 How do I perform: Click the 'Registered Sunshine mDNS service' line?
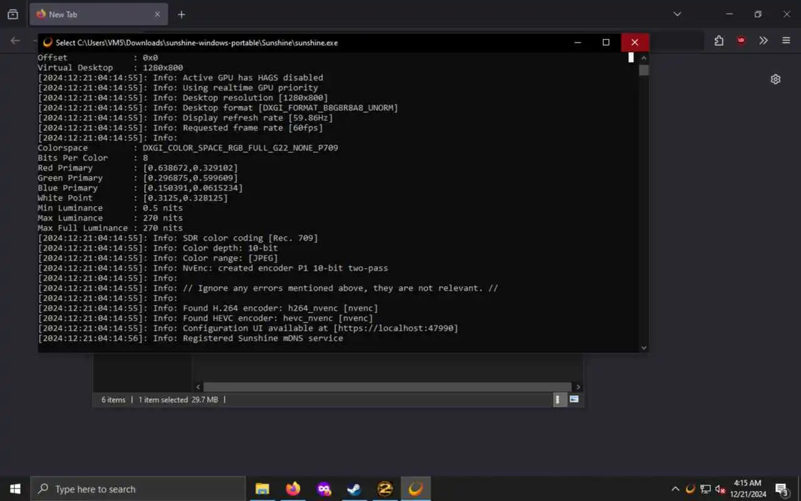pos(190,338)
